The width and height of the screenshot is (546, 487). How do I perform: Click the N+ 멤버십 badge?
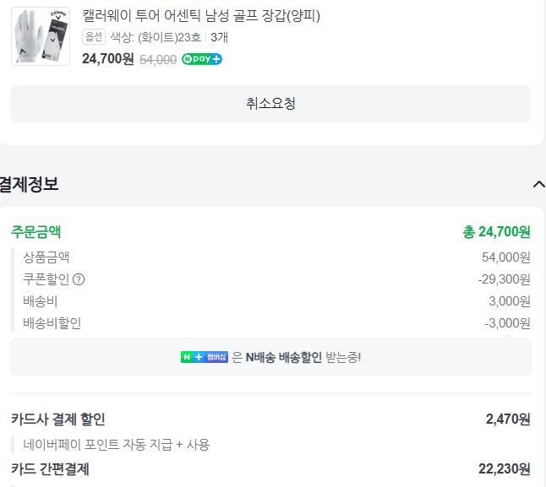click(205, 357)
